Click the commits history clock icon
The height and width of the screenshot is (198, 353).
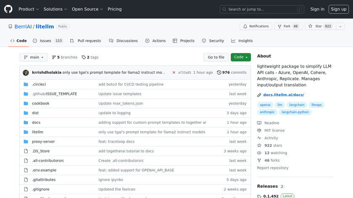(219, 73)
